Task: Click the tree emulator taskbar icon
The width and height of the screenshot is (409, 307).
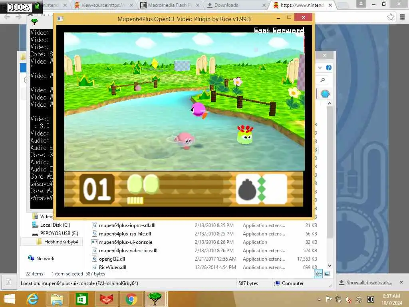Action: 155,299
